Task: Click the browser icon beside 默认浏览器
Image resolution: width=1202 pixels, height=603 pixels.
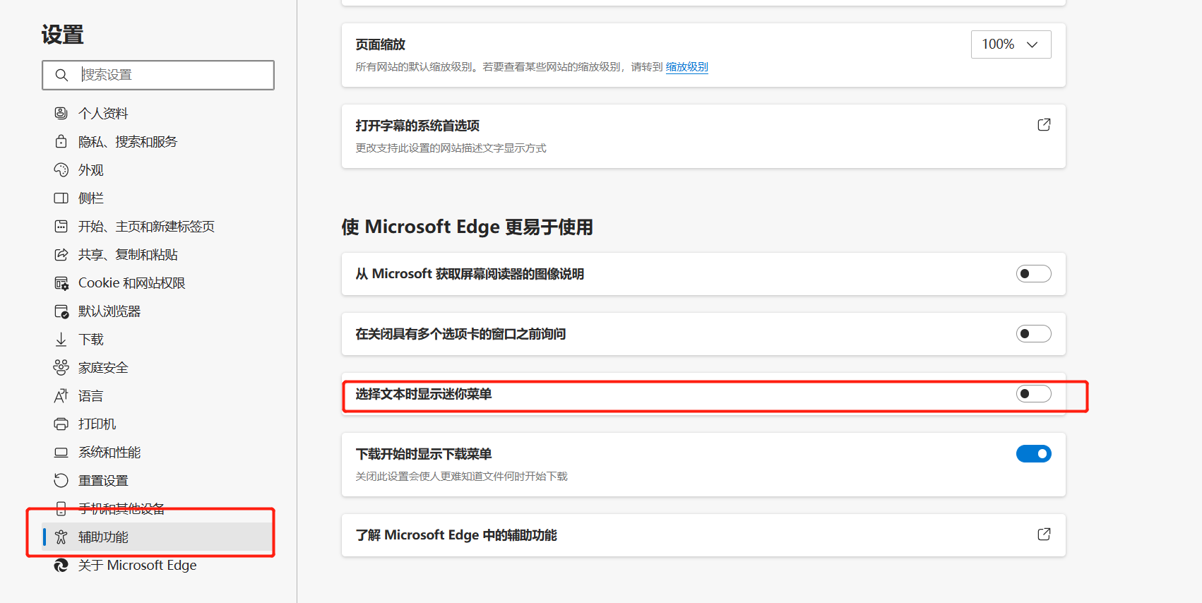Action: point(61,311)
